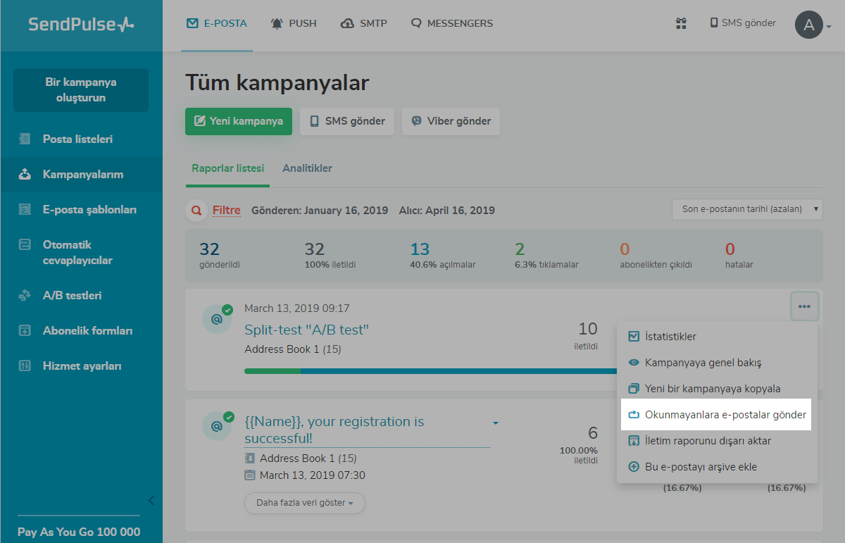Image resolution: width=845 pixels, height=543 pixels.
Task: Click the SendPulse logo
Action: click(x=81, y=24)
